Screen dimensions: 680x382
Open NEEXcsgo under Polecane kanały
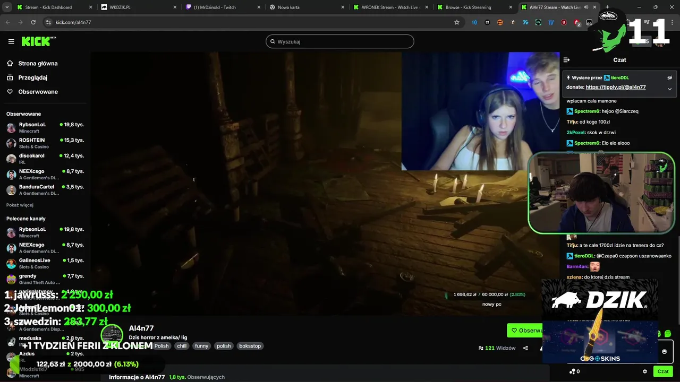click(45, 248)
